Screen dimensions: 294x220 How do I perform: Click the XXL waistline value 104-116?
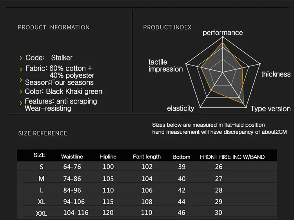point(76,213)
